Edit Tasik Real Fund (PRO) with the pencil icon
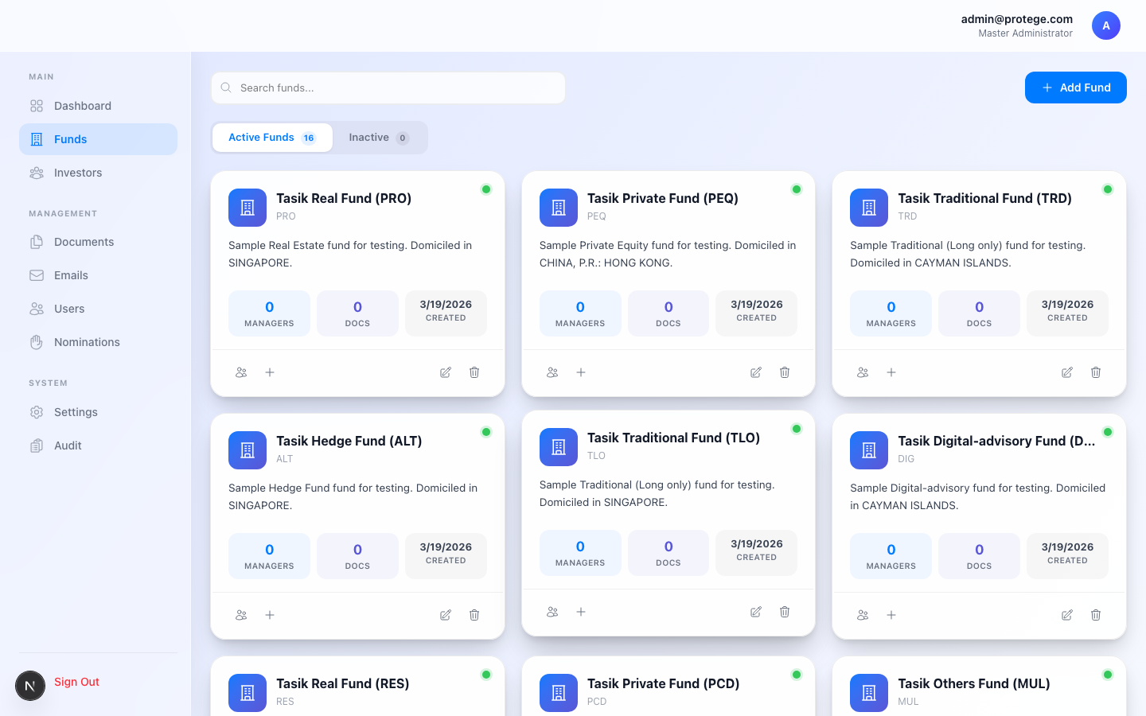 point(445,372)
